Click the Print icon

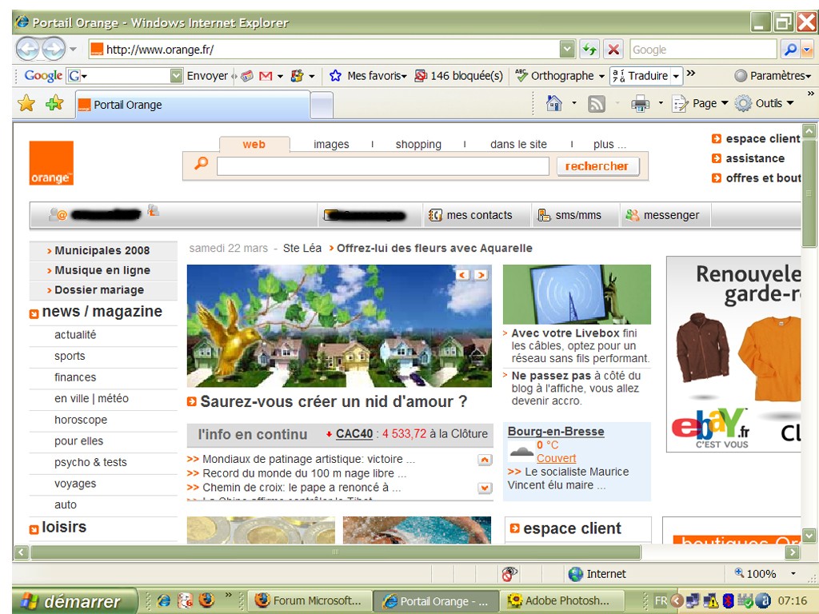pos(641,103)
